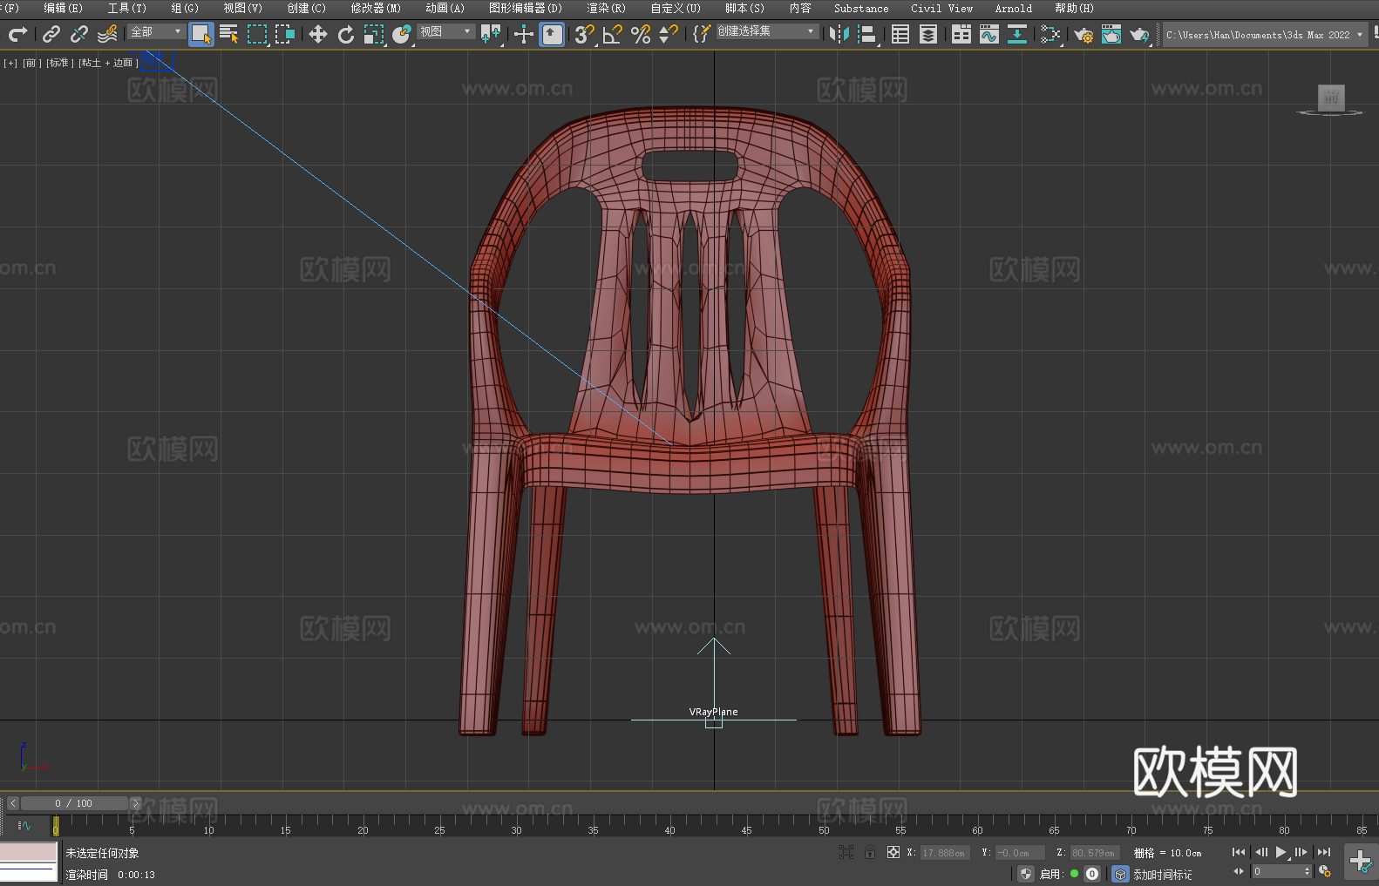Select the Unlink Selection icon
The height and width of the screenshot is (886, 1379).
point(79,34)
